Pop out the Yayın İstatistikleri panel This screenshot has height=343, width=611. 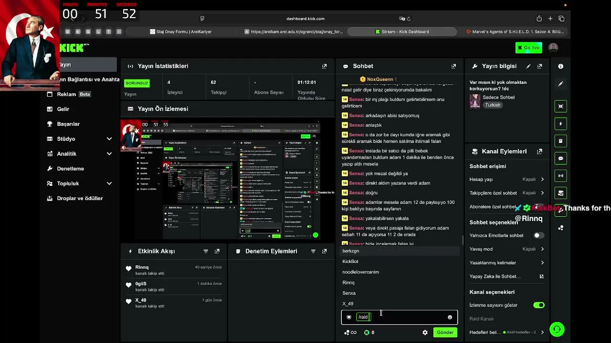click(325, 66)
